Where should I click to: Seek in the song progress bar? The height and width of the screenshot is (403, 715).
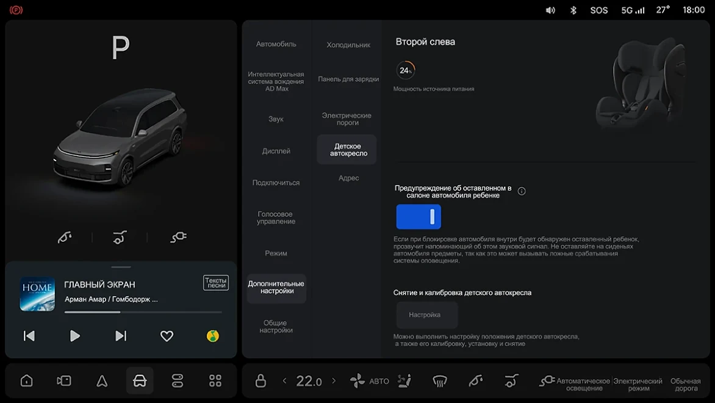143,312
